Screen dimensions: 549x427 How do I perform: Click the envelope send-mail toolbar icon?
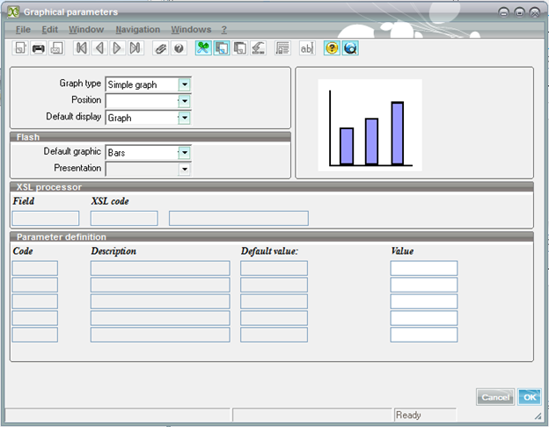(x=56, y=48)
